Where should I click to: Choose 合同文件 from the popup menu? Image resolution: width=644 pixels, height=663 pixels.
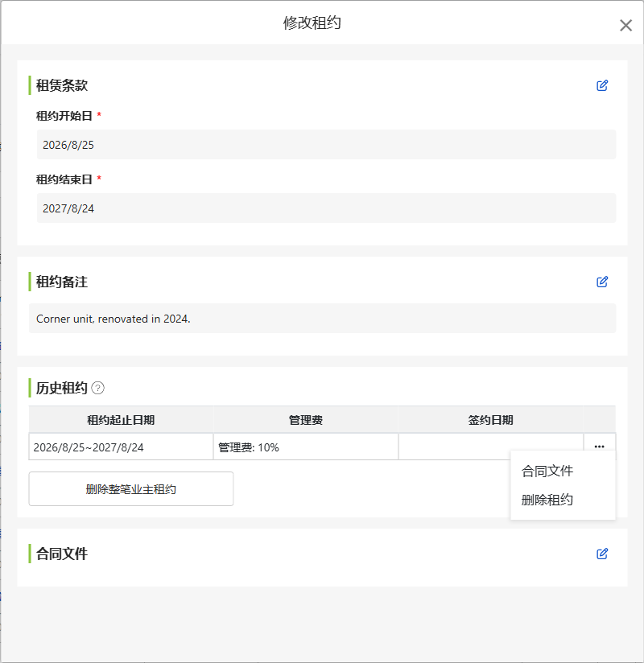click(547, 471)
